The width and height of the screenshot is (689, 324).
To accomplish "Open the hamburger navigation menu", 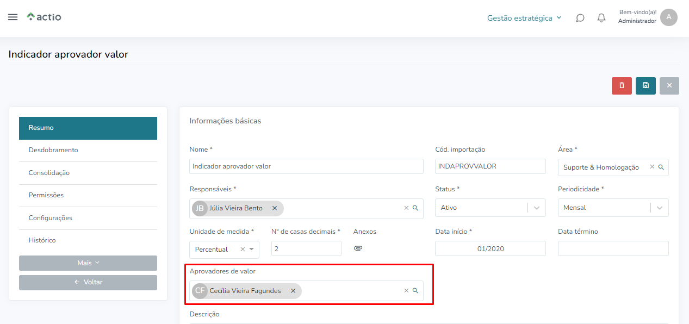I will click(13, 17).
